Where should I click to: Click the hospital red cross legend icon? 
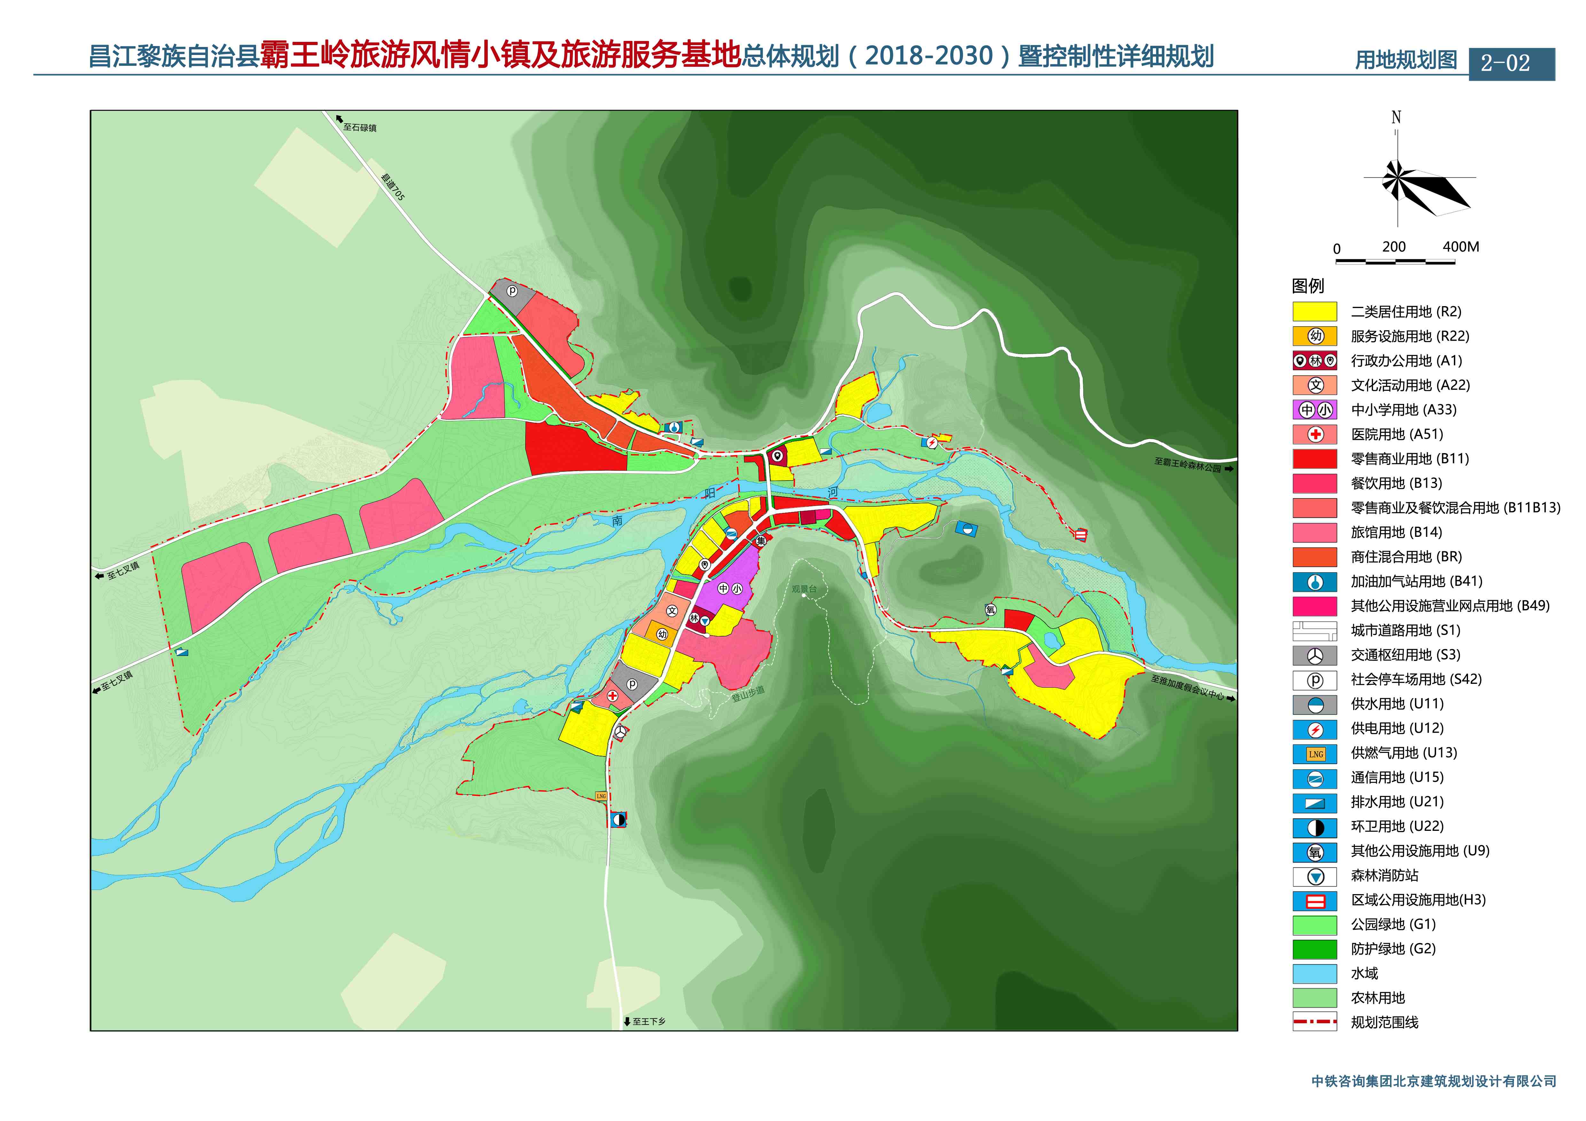(1315, 434)
